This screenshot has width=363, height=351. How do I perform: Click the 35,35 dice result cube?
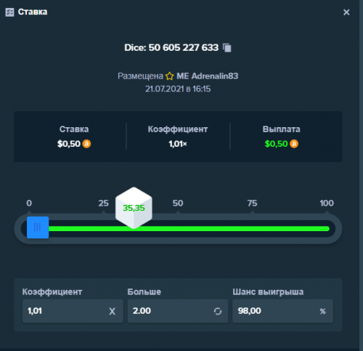(134, 208)
